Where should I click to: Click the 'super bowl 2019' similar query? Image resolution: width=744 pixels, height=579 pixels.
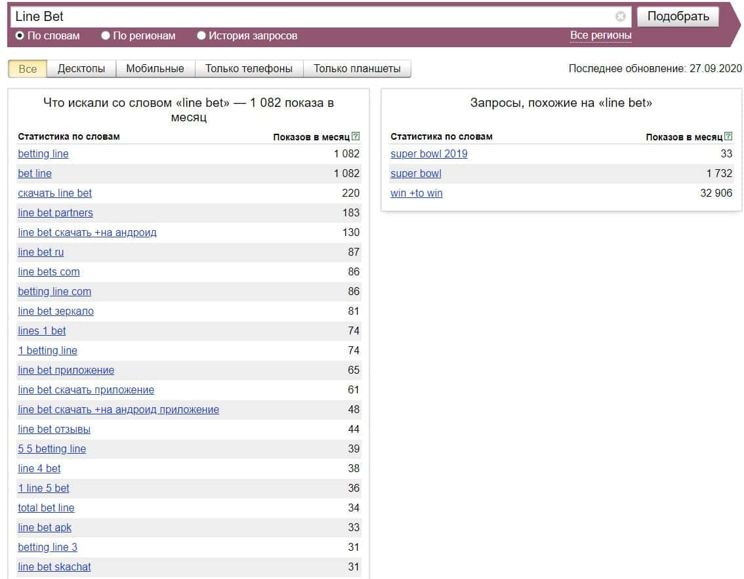[x=429, y=154]
